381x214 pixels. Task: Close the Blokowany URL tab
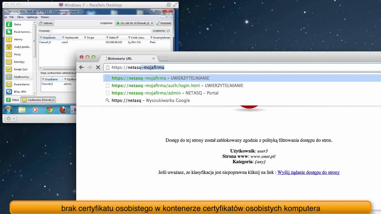tap(154, 59)
